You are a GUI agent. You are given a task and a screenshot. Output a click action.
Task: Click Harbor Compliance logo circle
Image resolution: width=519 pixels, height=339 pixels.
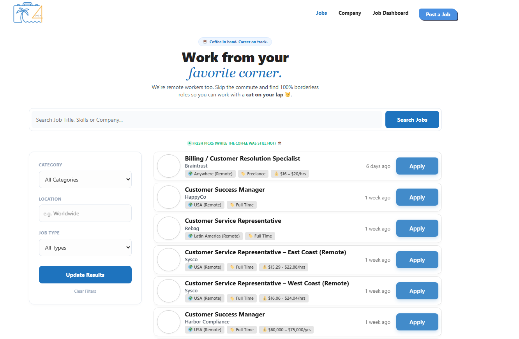(x=169, y=322)
